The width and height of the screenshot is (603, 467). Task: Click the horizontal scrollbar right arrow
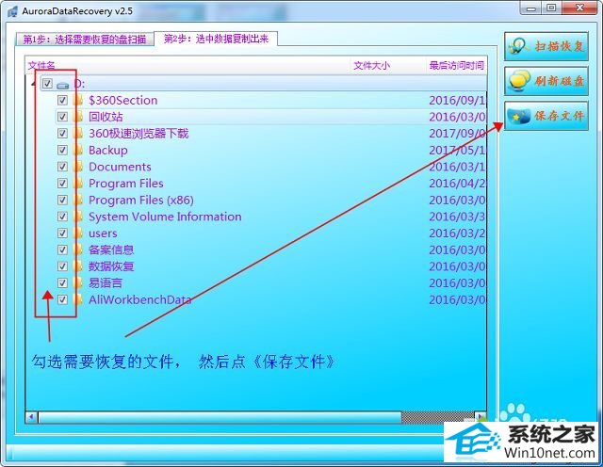(x=481, y=416)
